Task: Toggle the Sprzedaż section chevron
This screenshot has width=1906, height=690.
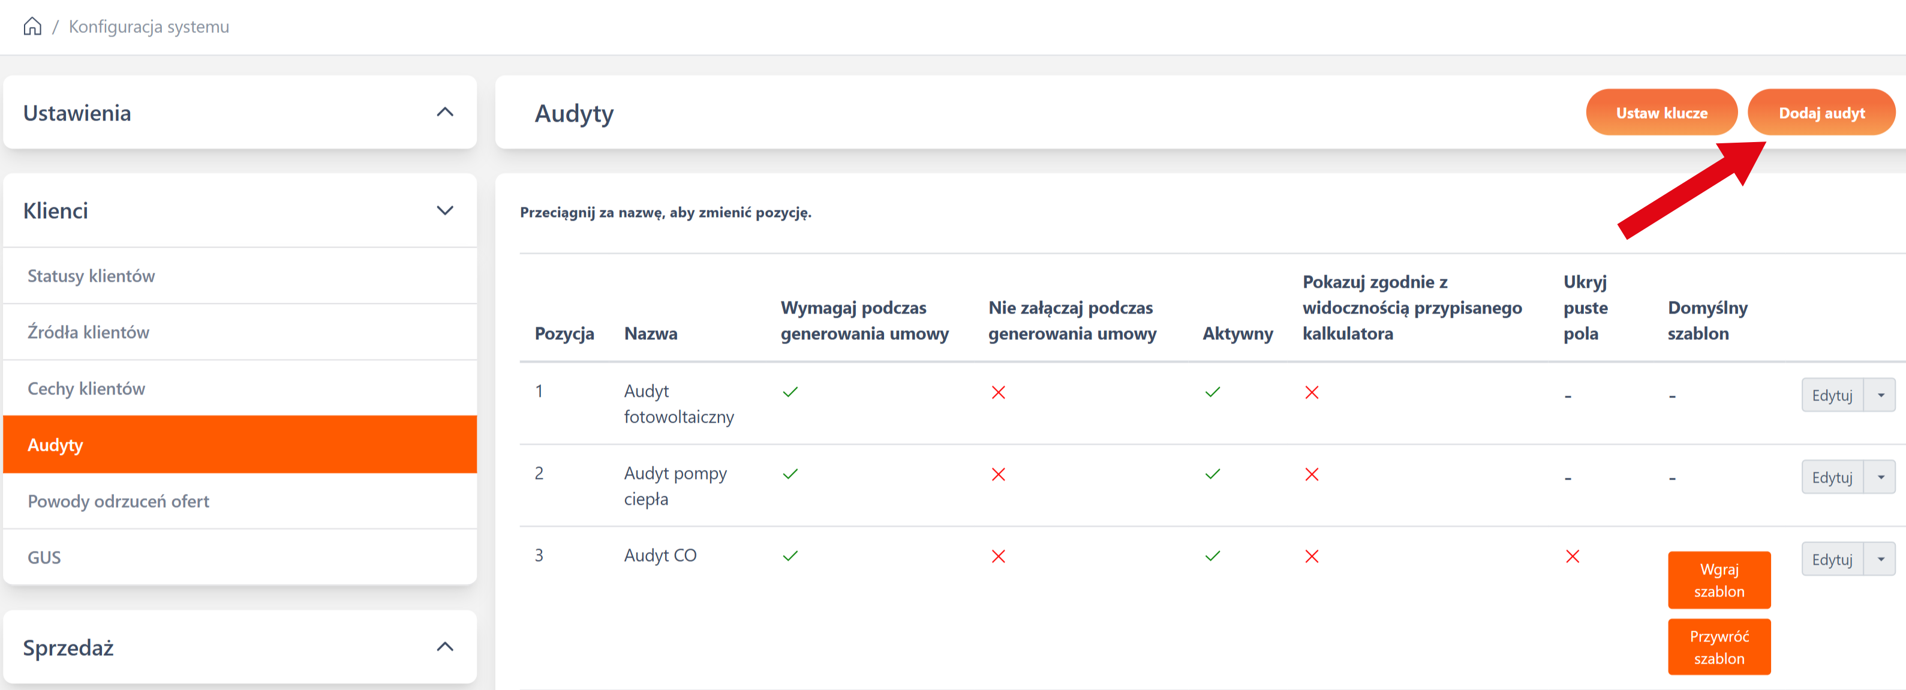Action: [444, 647]
